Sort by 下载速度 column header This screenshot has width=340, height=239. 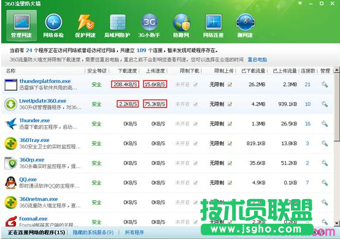coord(127,71)
